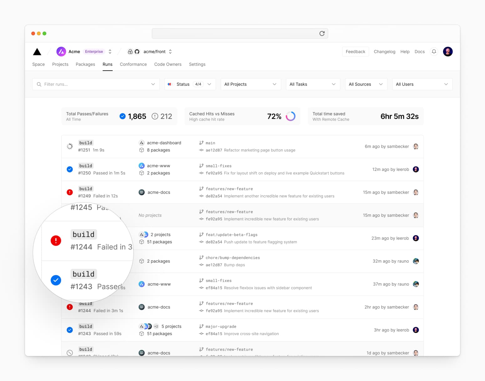Open the Status 4/4 filter dropdown
This screenshot has width=485, height=381.
click(x=190, y=84)
